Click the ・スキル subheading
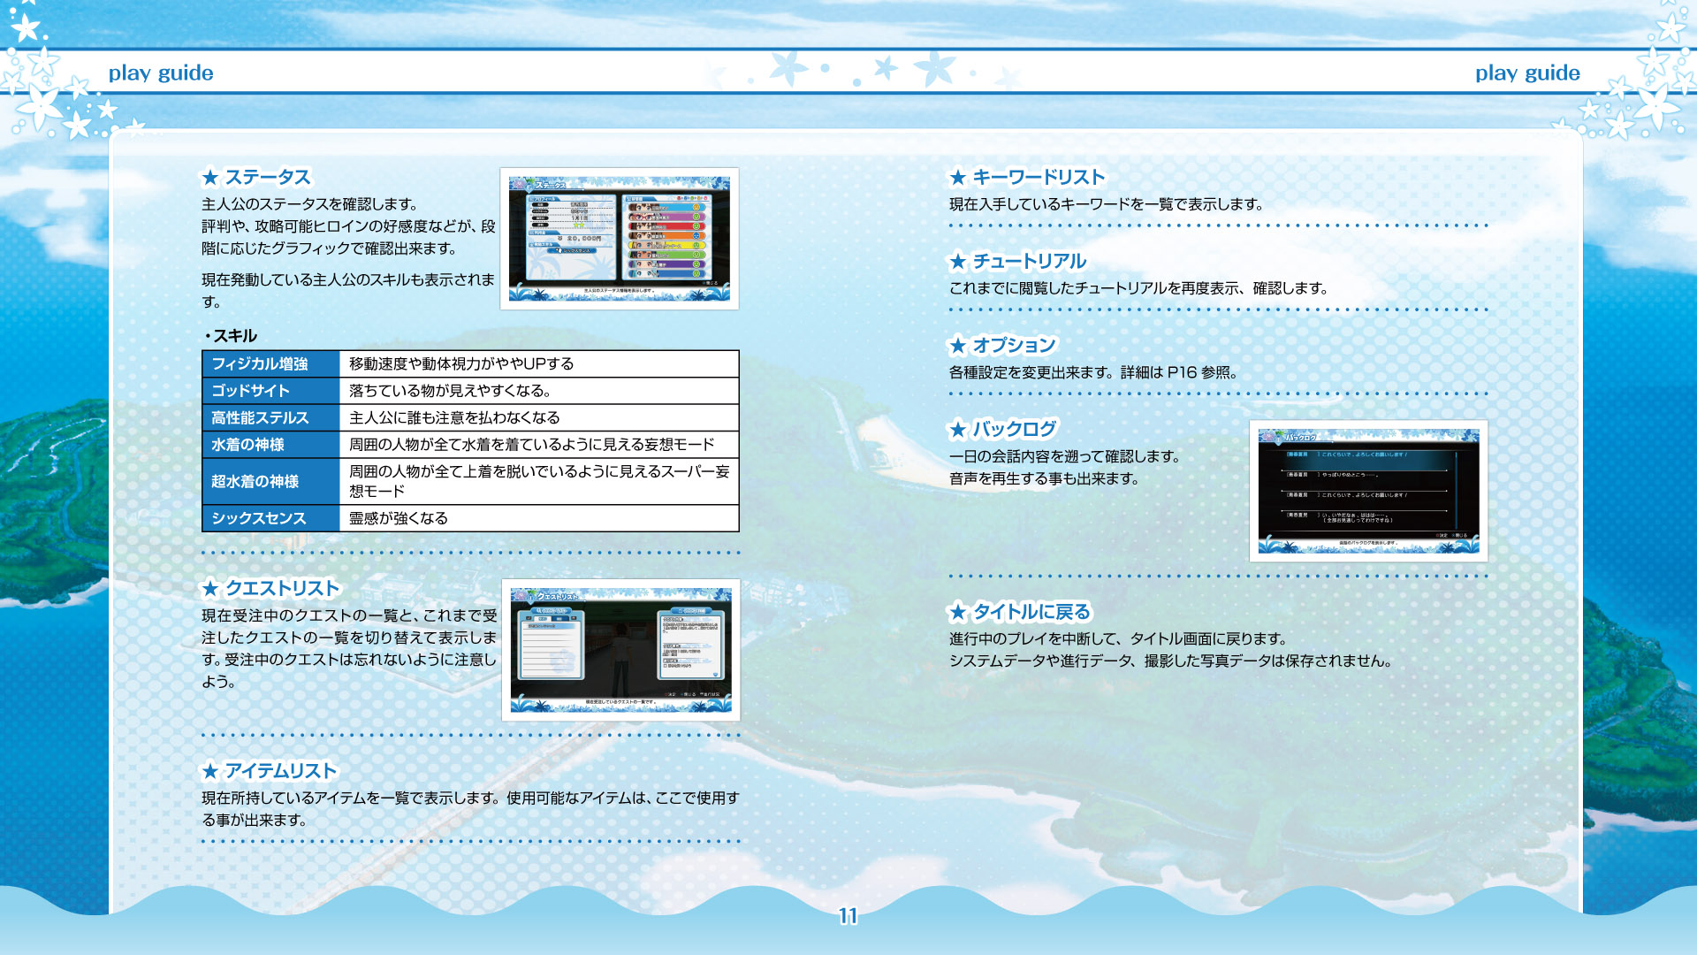The width and height of the screenshot is (1697, 955). point(230,336)
